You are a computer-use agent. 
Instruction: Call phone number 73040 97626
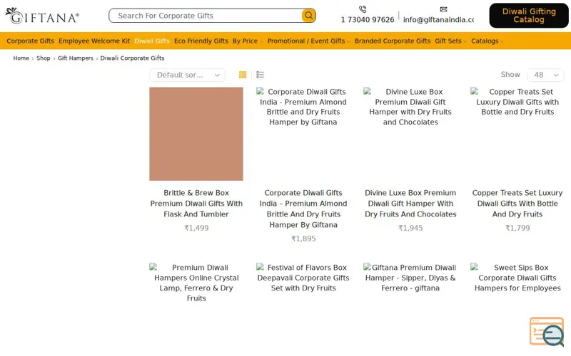coord(368,20)
